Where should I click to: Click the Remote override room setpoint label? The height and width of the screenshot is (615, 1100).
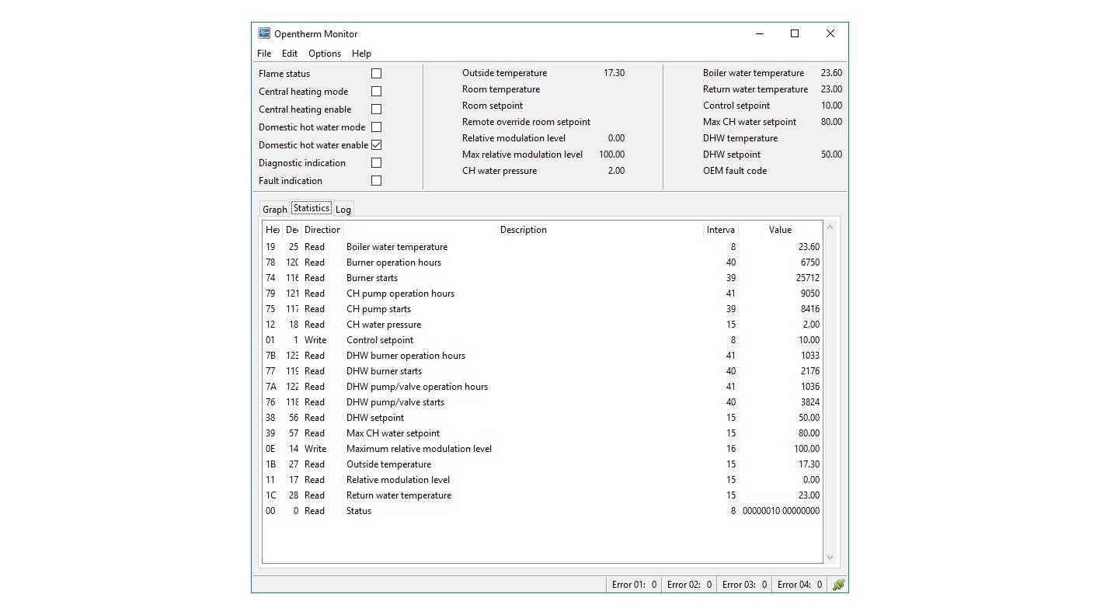pyautogui.click(x=526, y=122)
